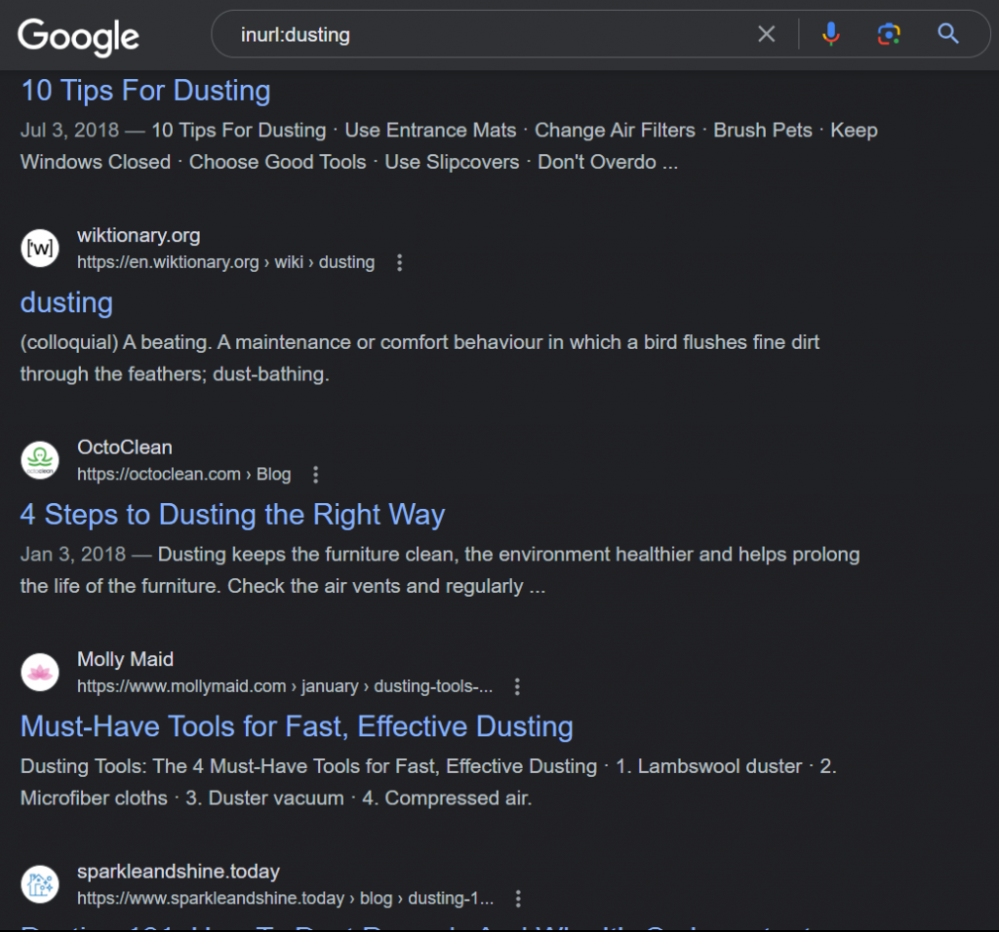Open '4 Steps to Dusting the Right Way'

coord(232,515)
